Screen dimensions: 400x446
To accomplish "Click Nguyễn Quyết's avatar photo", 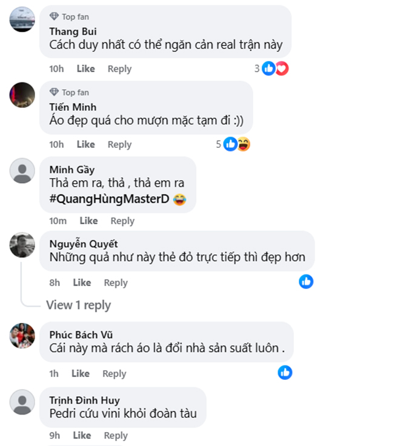I will [23, 245].
